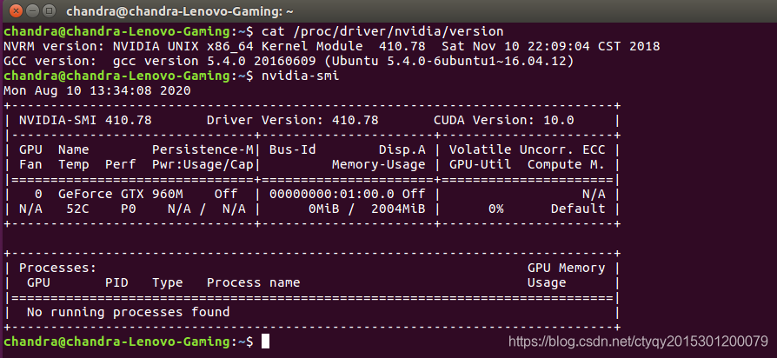
Task: Minimize the terminal window
Action: click(32, 10)
